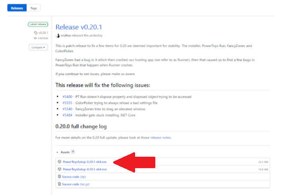Click file icon beside Source code (zip)
Image resolution: width=301 pixels, height=195 pixels.
coord(59,177)
